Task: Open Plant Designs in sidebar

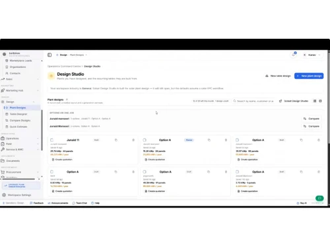Action: pos(22,107)
